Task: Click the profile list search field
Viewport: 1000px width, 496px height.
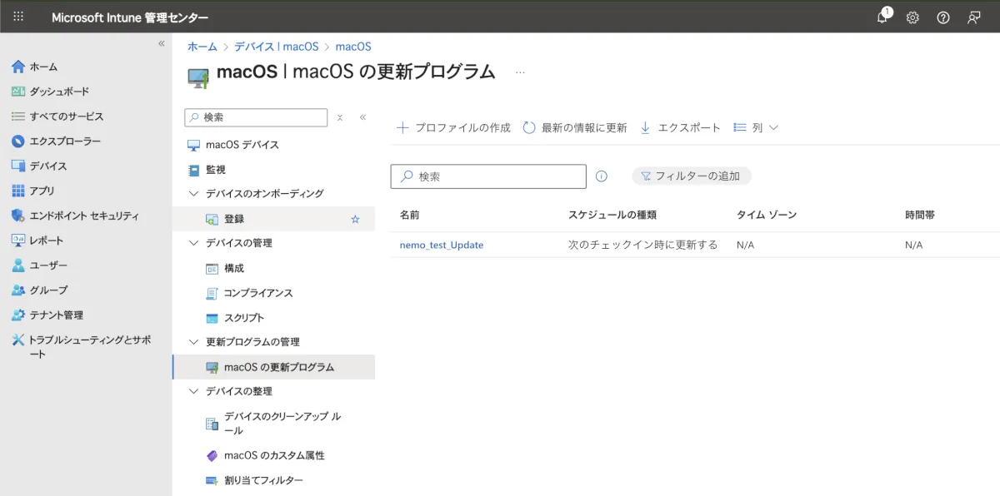Action: [488, 176]
